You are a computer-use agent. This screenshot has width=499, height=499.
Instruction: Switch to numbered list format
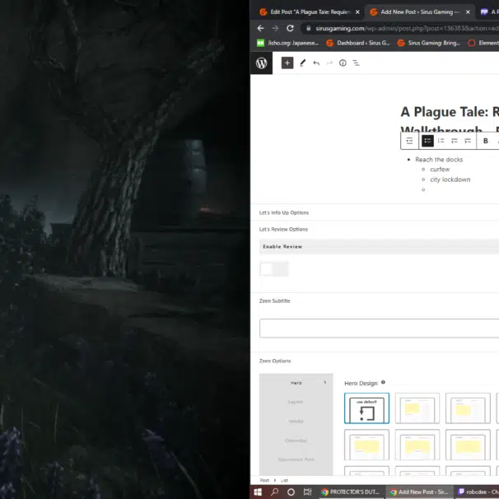coord(441,141)
